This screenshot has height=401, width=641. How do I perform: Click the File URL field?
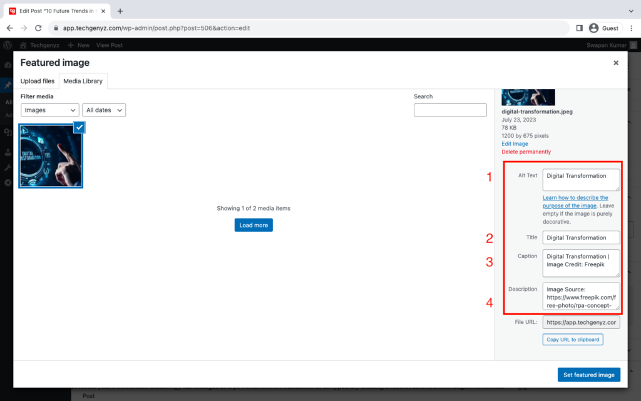click(x=581, y=323)
